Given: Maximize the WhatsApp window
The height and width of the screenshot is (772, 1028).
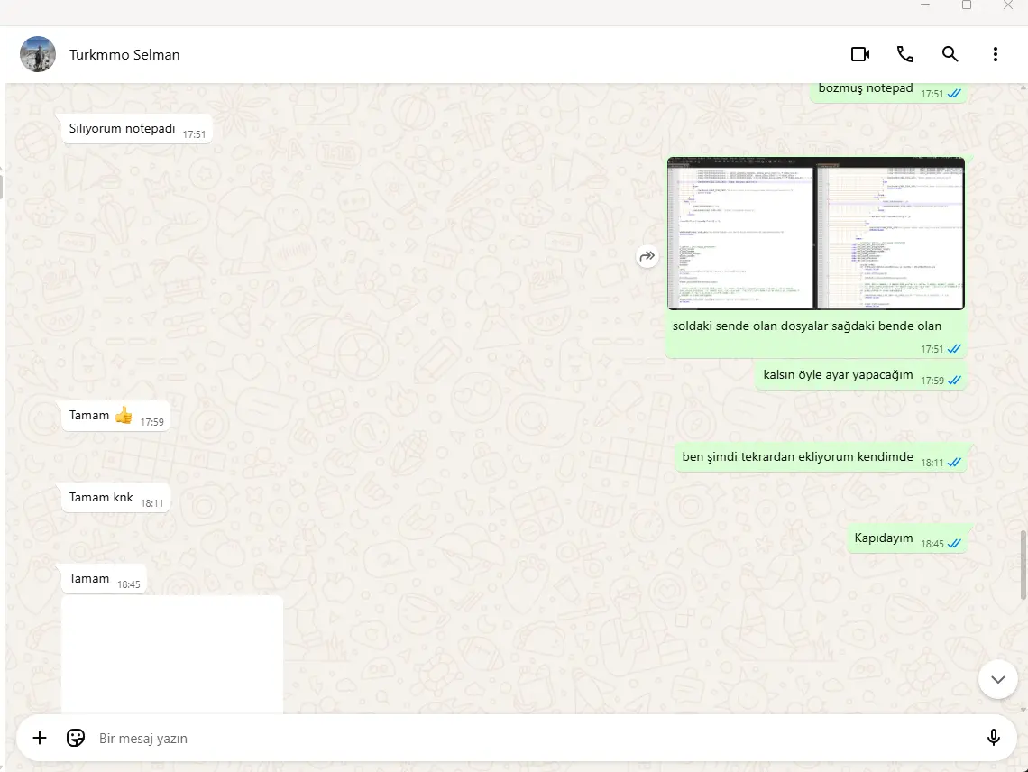Looking at the screenshot, I should click(967, 5).
